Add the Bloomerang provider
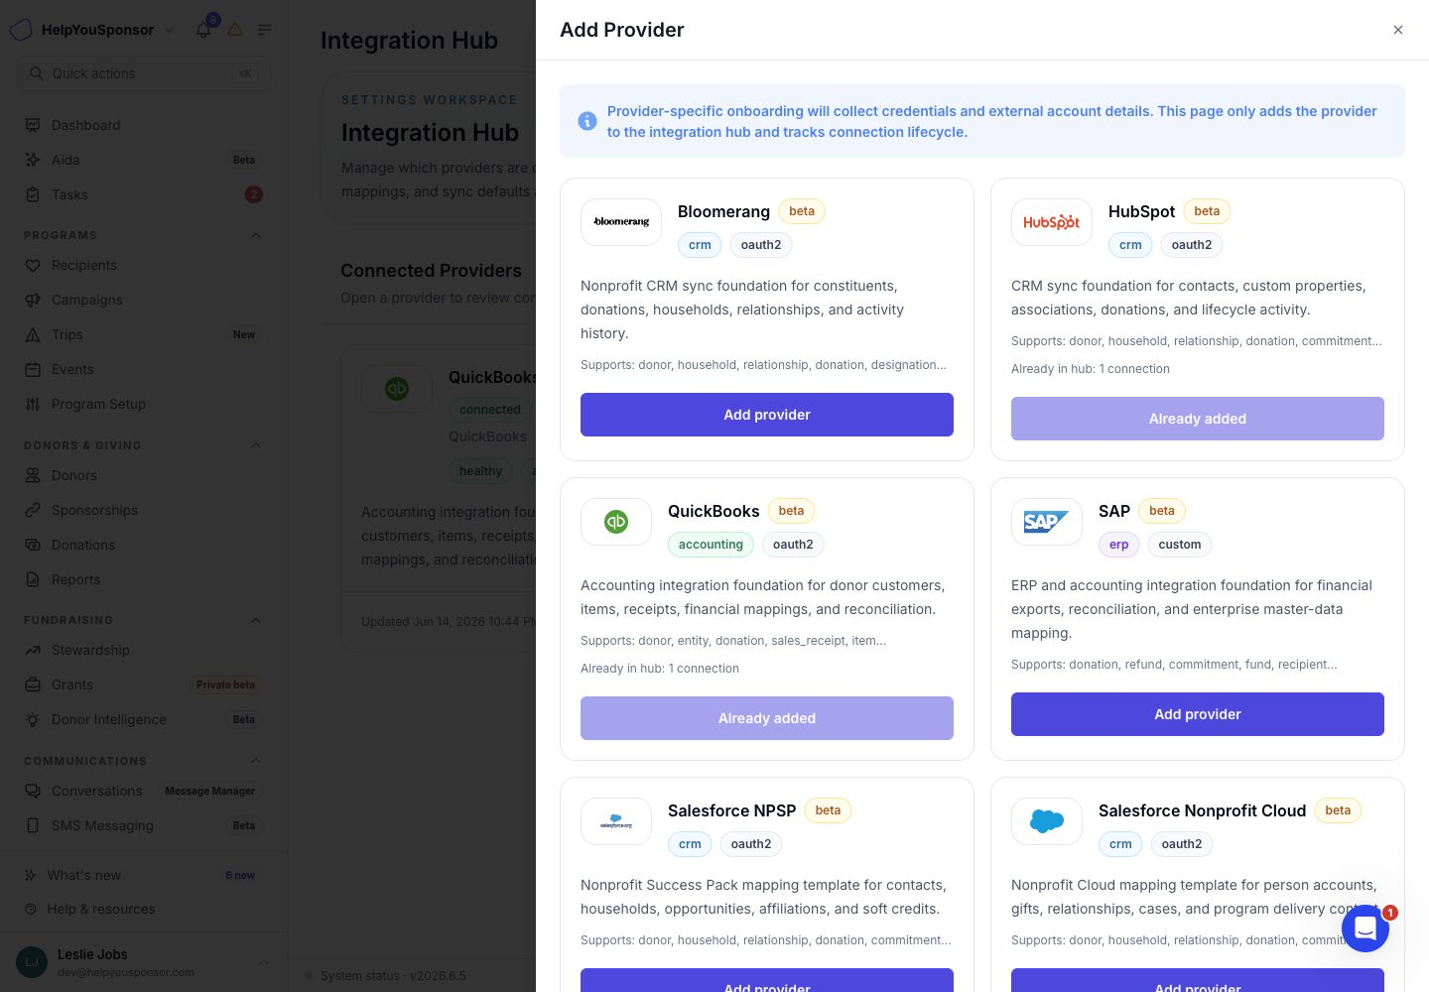Viewport: 1429px width, 992px height. (767, 415)
